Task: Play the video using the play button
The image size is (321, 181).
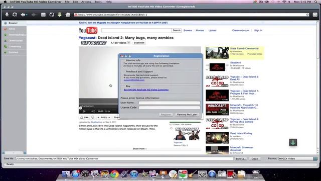Action: [x=84, y=111]
